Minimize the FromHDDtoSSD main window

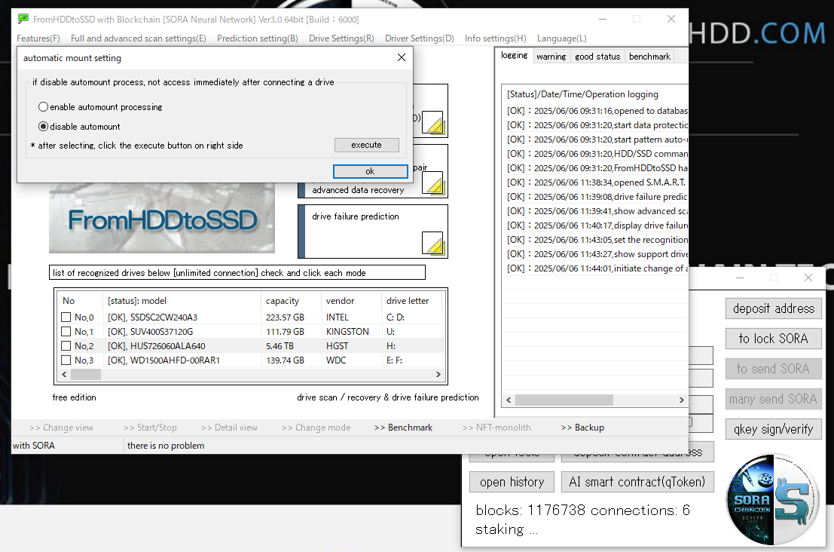[603, 19]
